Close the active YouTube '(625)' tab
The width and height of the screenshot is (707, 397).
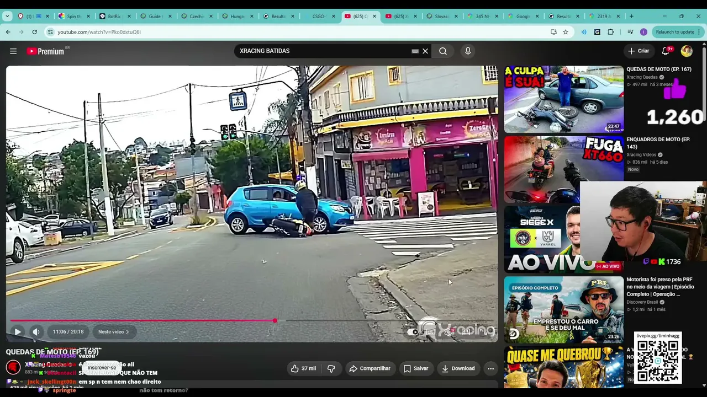click(374, 16)
